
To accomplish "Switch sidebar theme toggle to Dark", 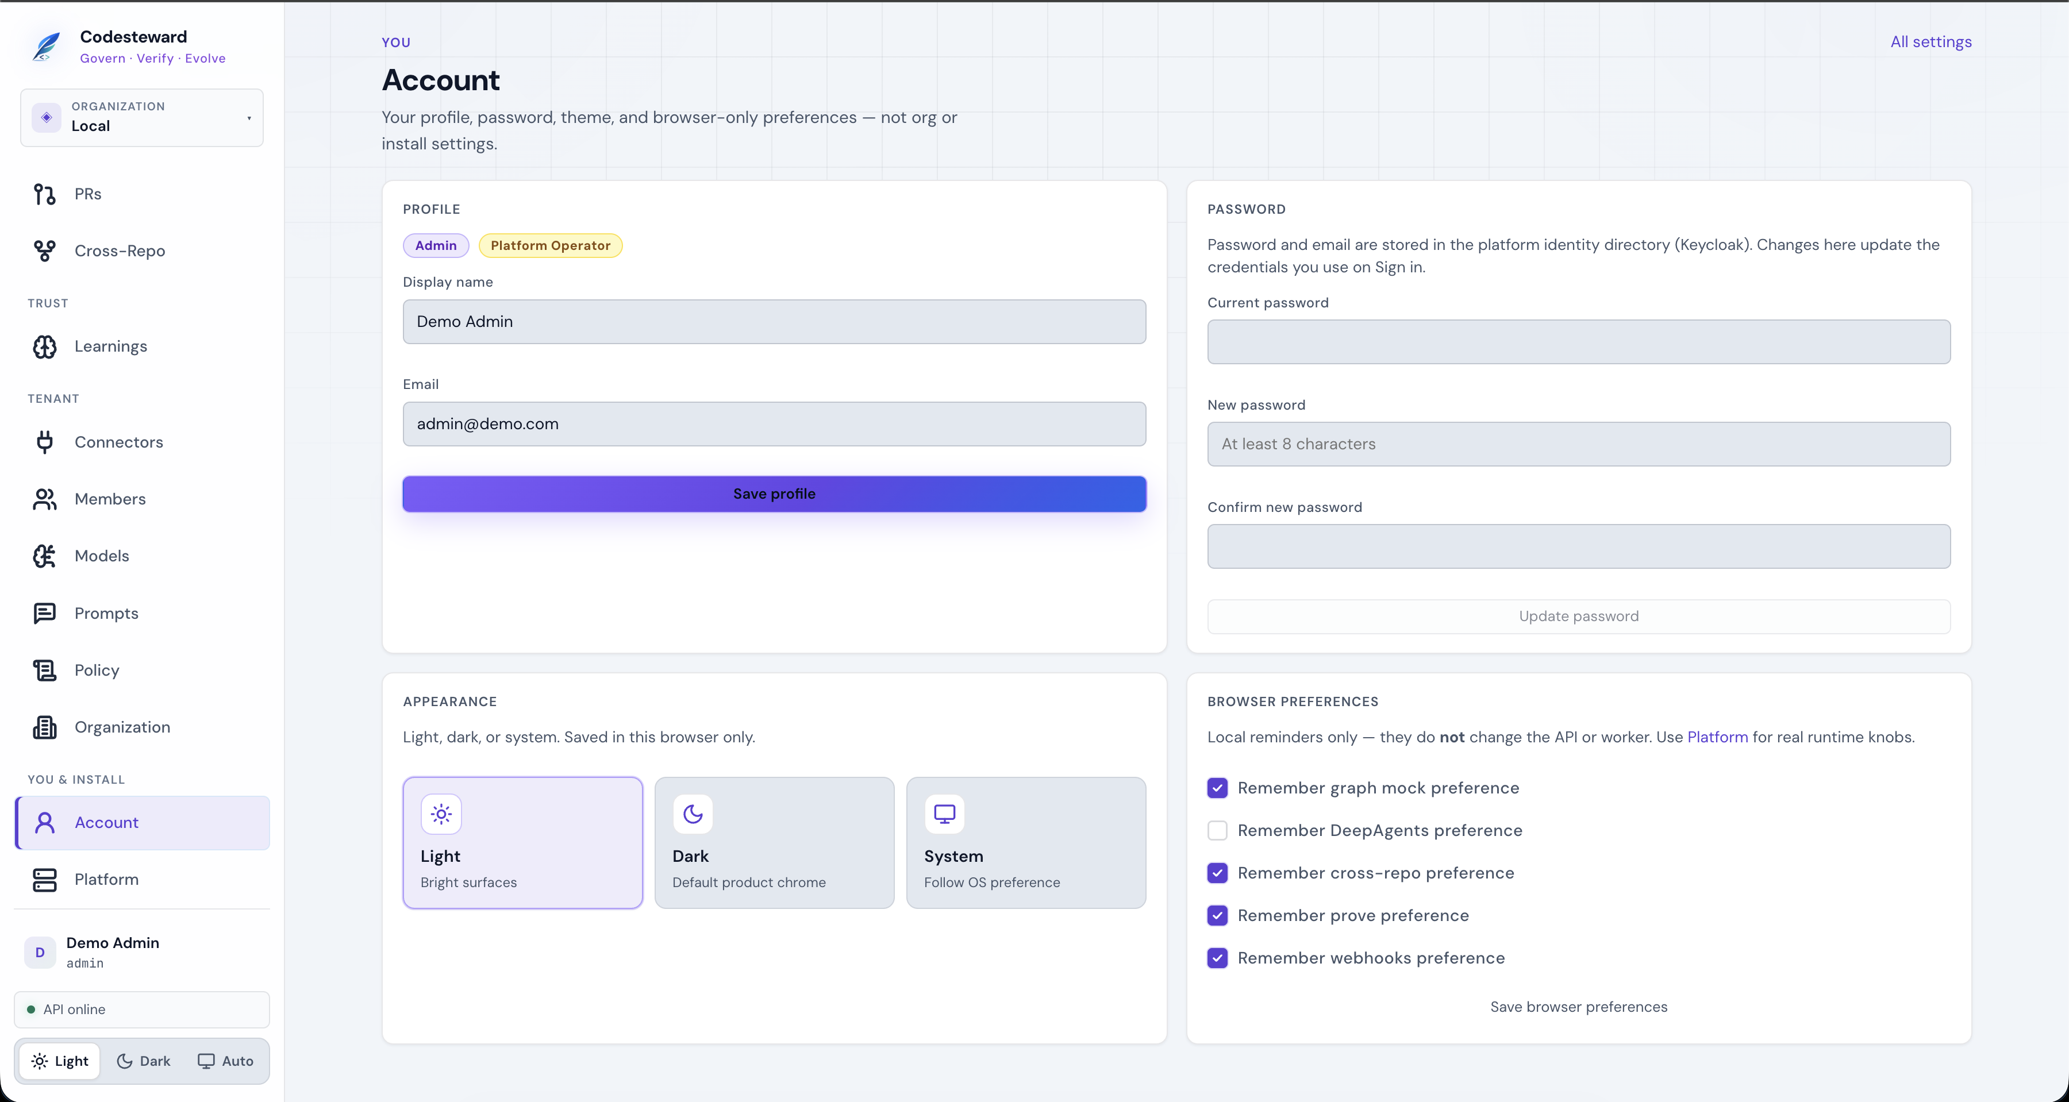I will (x=145, y=1061).
